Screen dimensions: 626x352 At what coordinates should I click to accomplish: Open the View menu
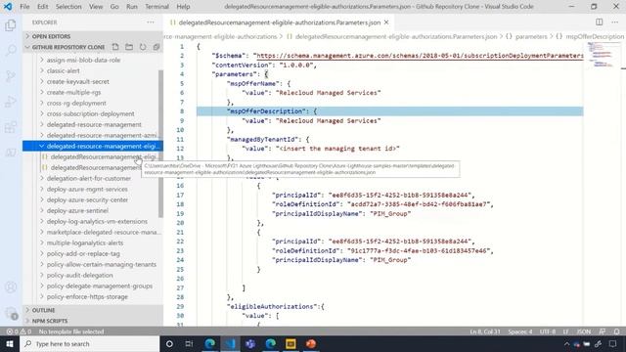click(96, 7)
